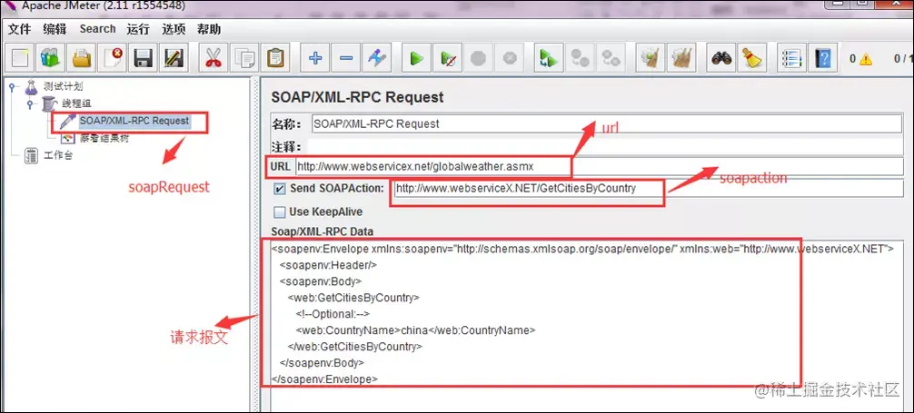Click the Remote Shutdown All icon
Screen dimensions: 914x413
point(611,58)
